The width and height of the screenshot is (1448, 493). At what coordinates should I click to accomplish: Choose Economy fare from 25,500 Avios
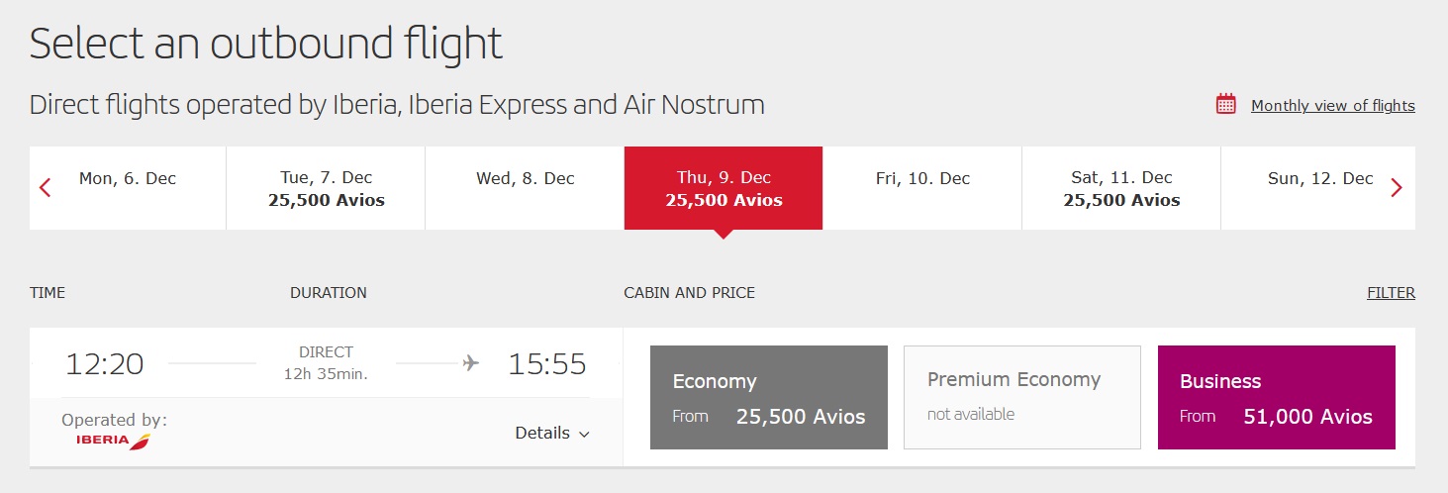tap(769, 397)
